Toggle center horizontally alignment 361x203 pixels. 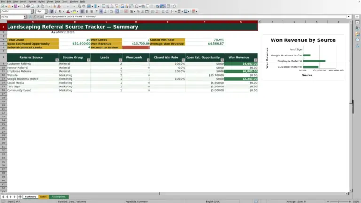(87, 11)
